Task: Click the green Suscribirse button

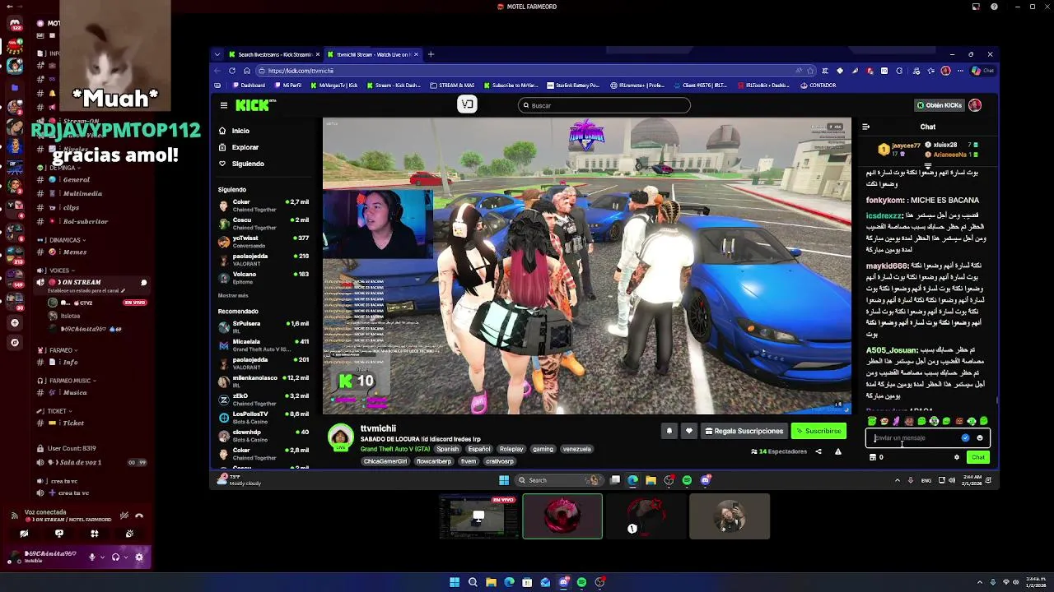Action: [x=818, y=431]
